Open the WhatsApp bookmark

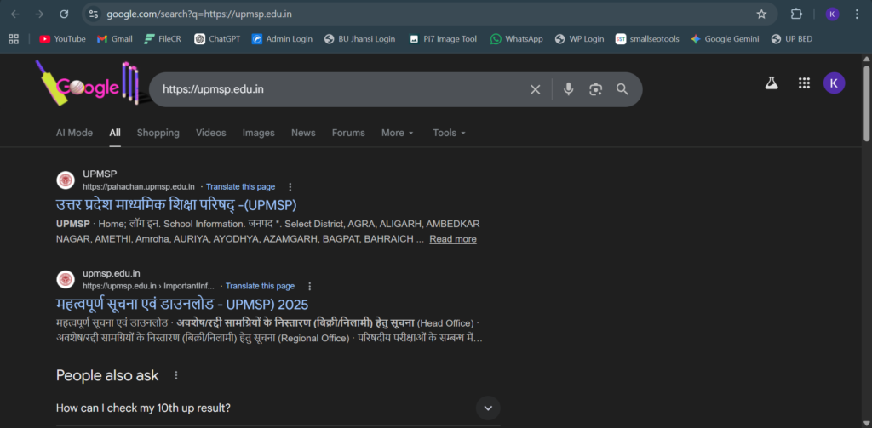(x=517, y=39)
